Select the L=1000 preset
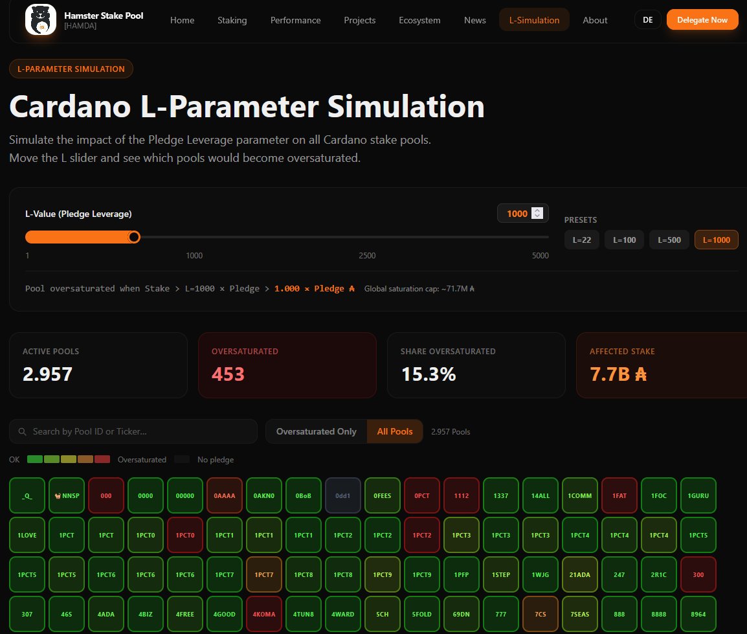This screenshot has height=634, width=747. point(716,240)
